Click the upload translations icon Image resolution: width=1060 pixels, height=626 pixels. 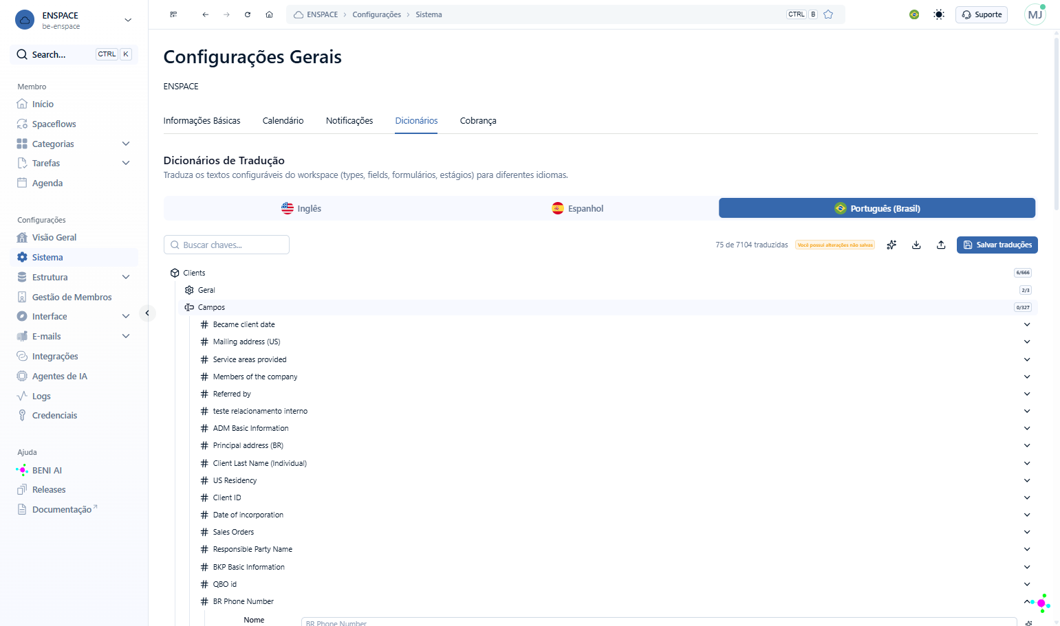pos(941,245)
